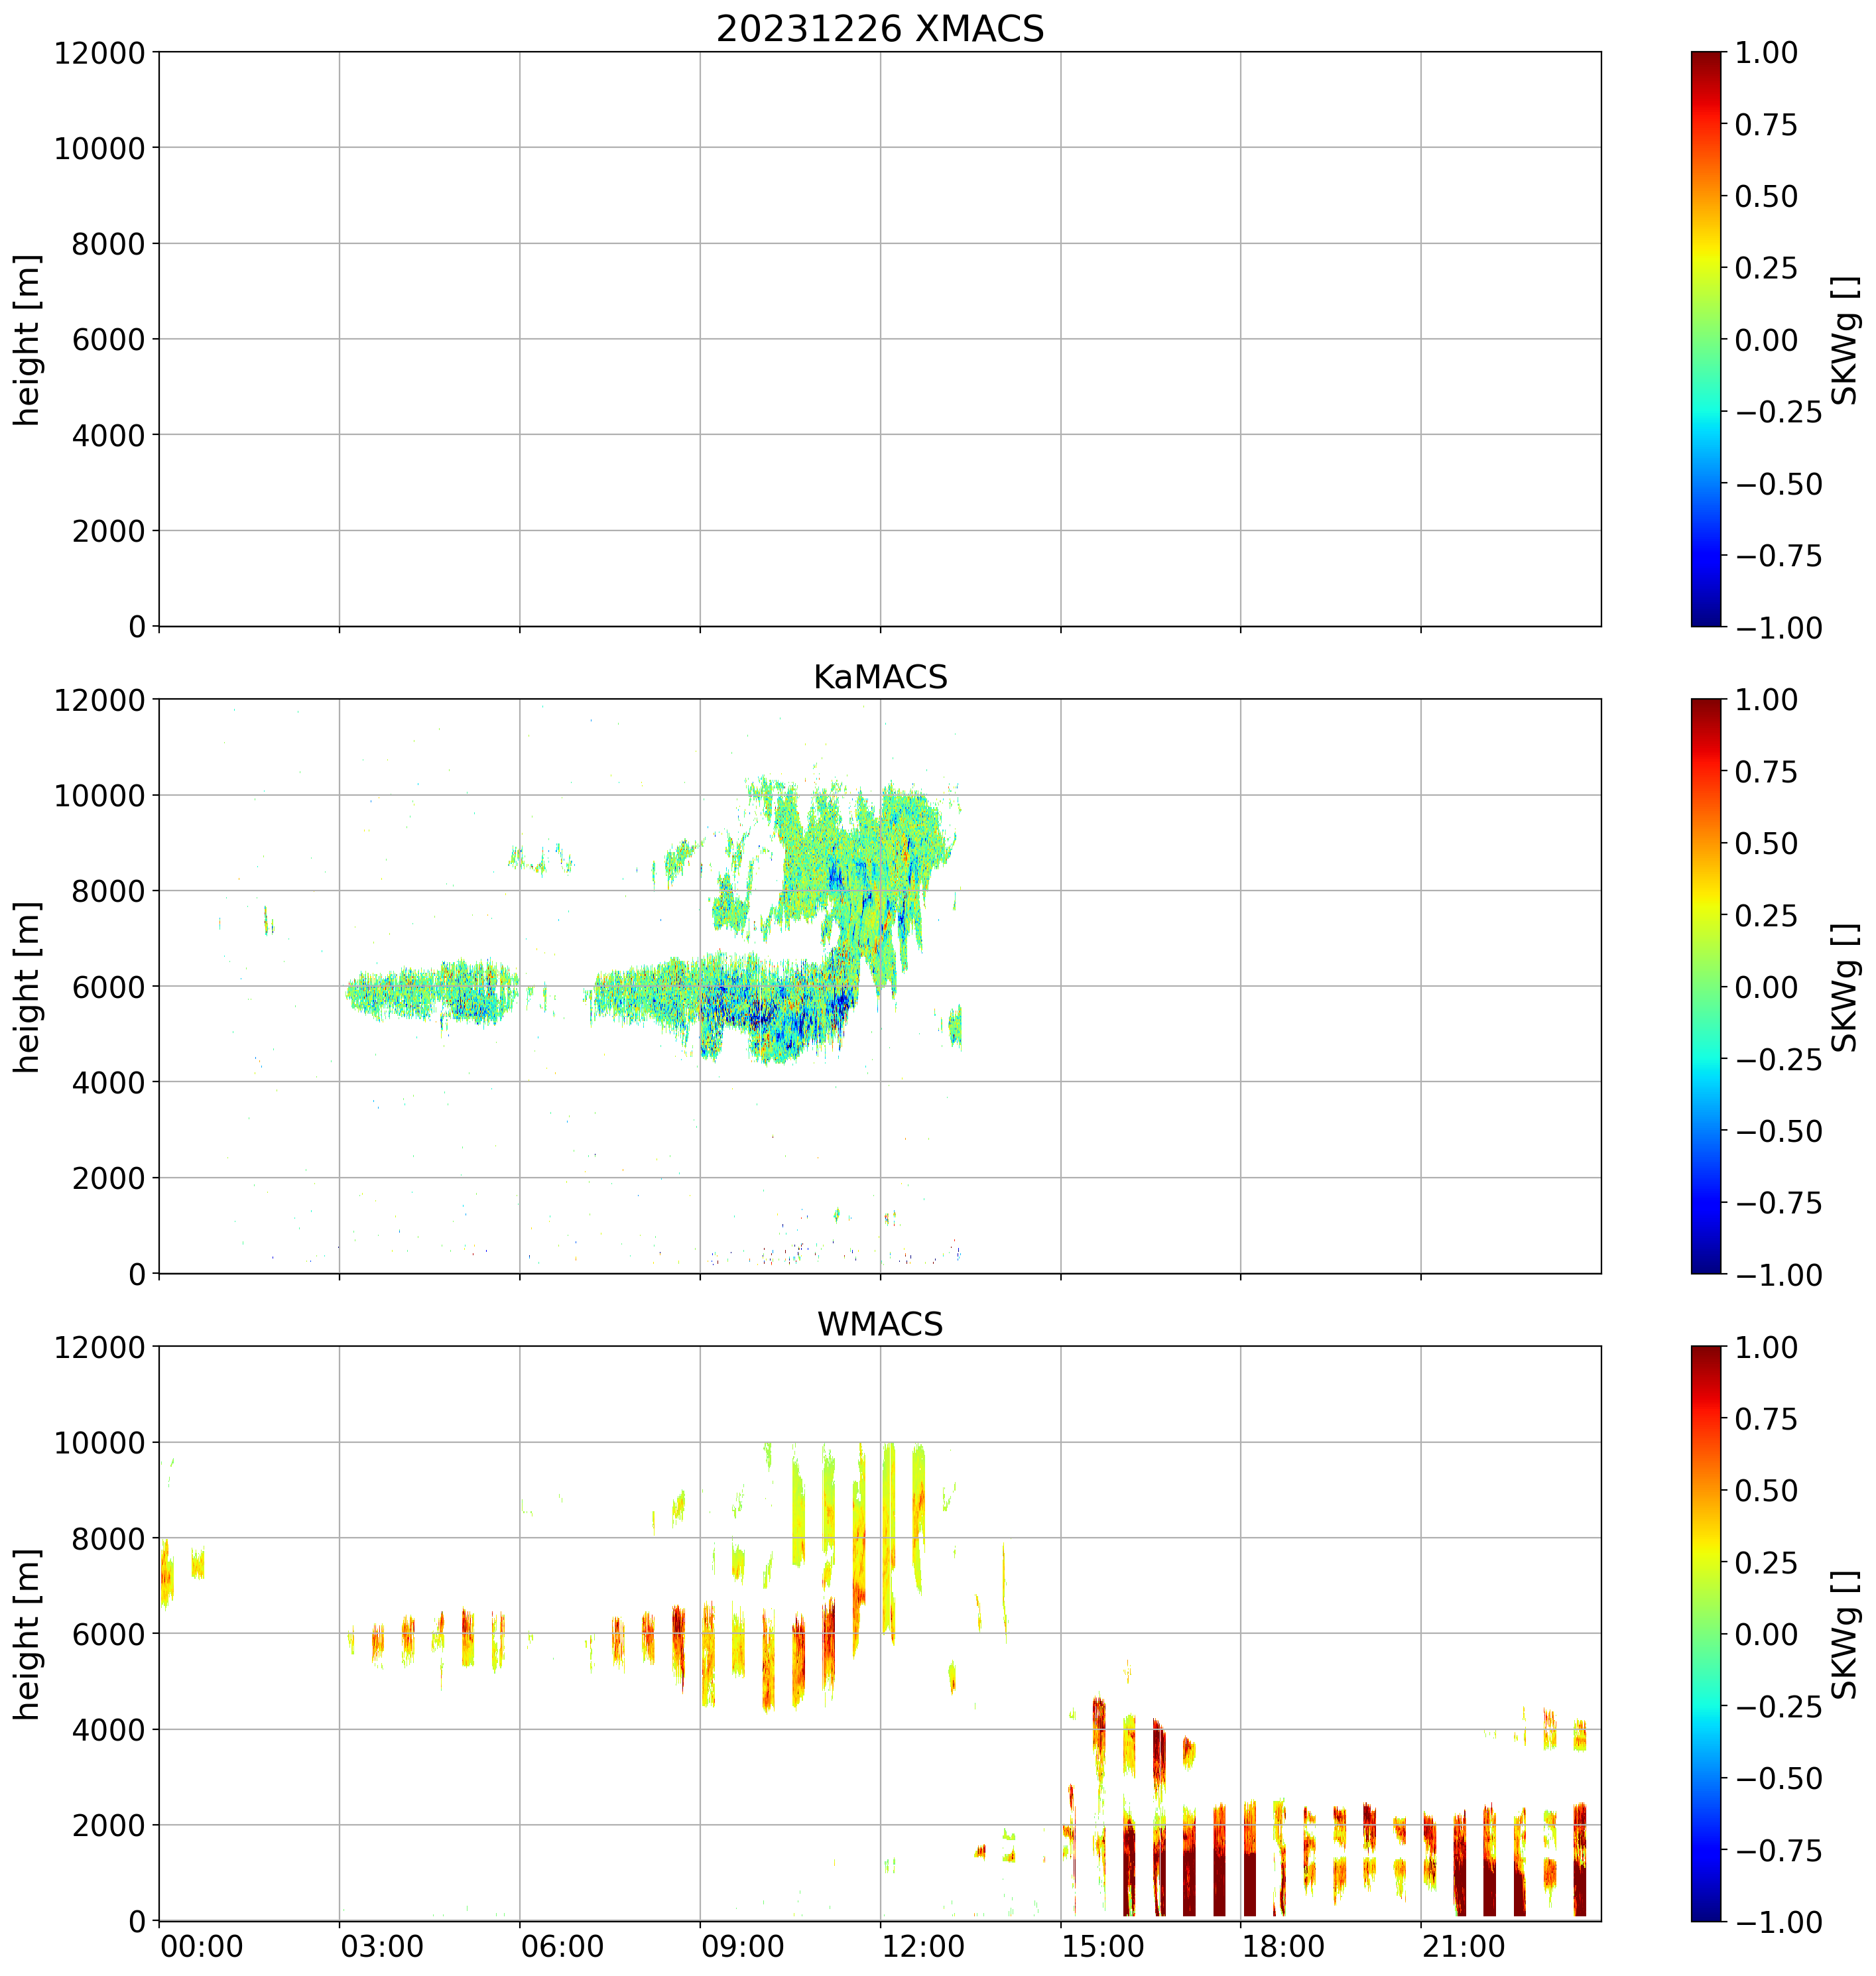The height and width of the screenshot is (1976, 1876).
Task: Click the 15:00 time axis label
Action: pos(1103,1947)
